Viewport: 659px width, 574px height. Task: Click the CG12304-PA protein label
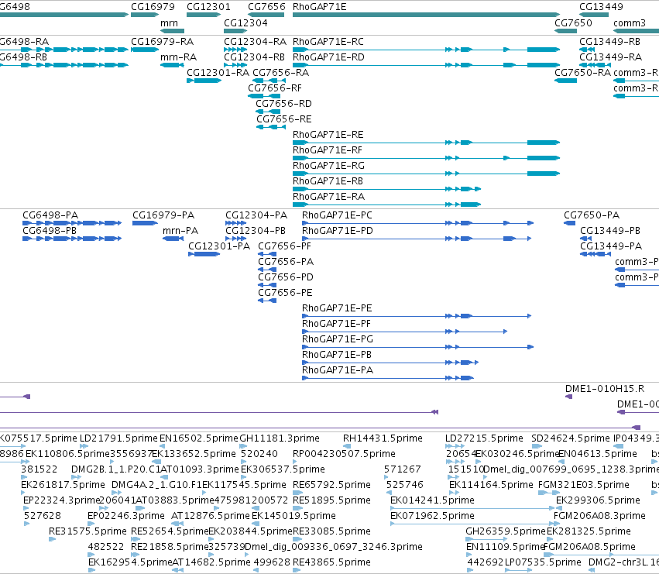256,215
